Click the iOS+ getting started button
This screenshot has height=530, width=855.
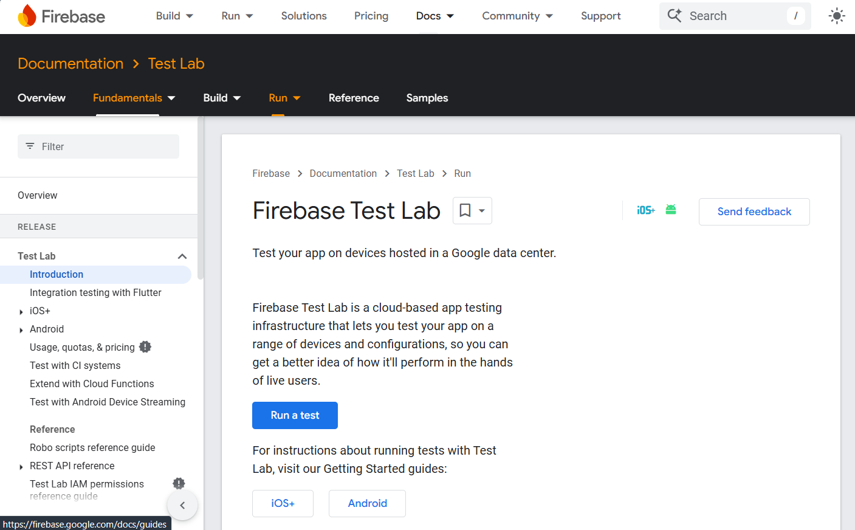click(283, 503)
